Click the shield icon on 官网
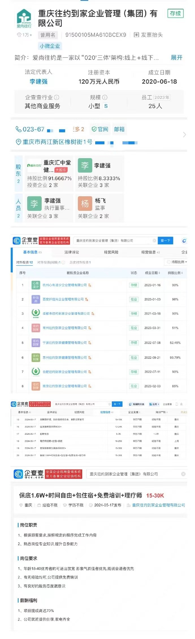 click(94, 129)
